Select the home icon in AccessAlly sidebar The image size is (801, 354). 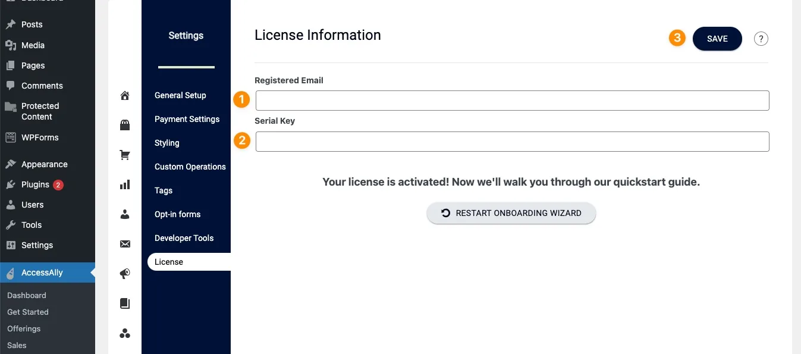tap(124, 95)
